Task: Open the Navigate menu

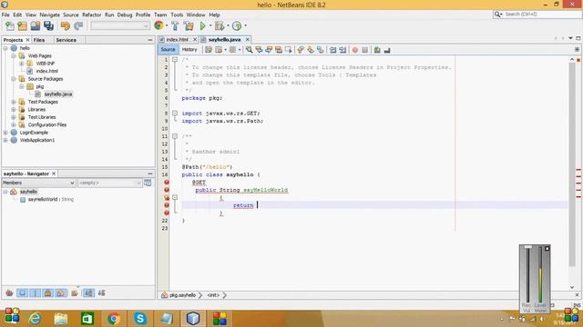Action: coord(49,15)
